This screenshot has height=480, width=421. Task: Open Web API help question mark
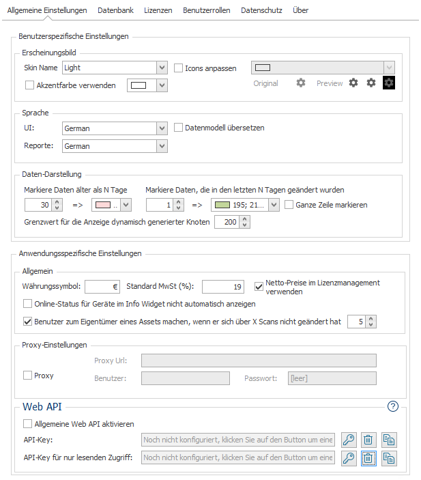393,406
